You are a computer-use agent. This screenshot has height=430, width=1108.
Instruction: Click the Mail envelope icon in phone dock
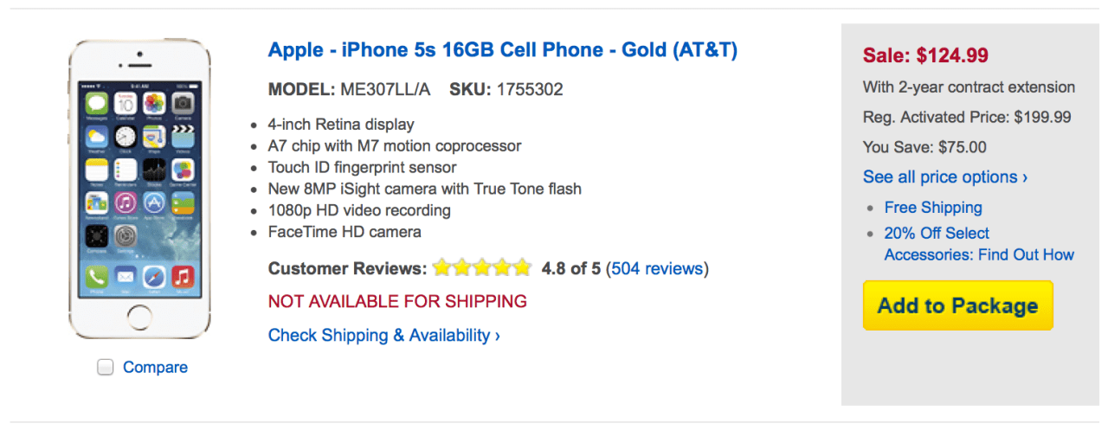point(126,277)
